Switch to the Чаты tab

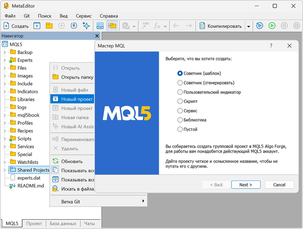90,224
